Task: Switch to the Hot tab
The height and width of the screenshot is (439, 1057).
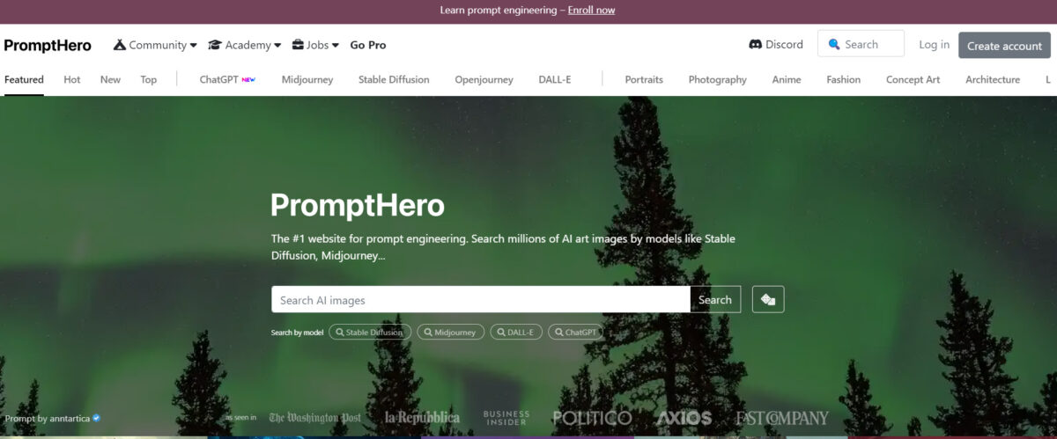Action: coord(72,79)
